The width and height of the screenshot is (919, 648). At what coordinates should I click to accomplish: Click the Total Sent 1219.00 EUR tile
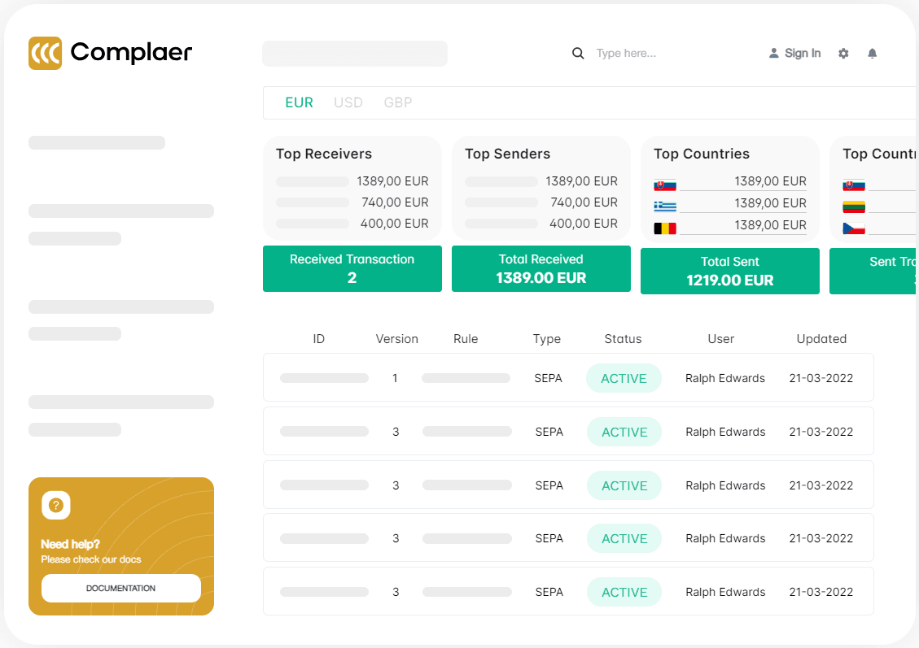click(x=729, y=271)
